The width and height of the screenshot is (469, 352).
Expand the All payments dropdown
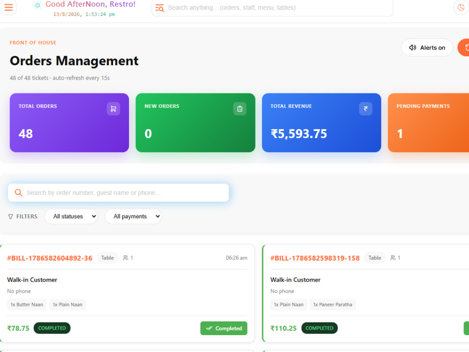(133, 216)
